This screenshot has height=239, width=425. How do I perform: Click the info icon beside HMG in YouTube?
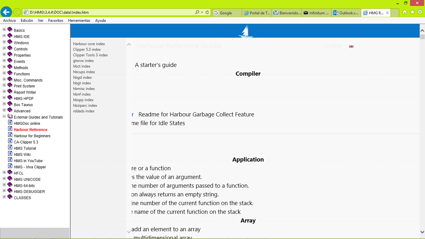(x=10, y=160)
